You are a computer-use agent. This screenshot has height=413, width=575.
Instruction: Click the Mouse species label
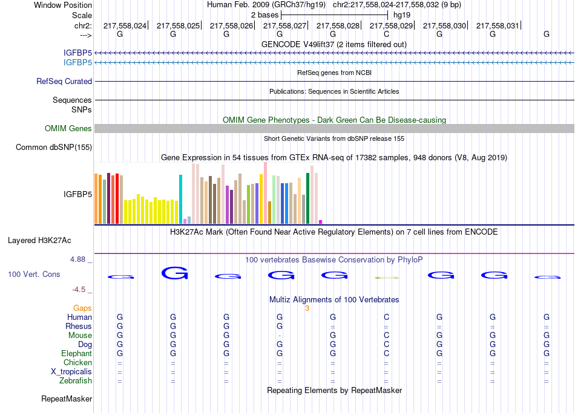[x=80, y=336]
